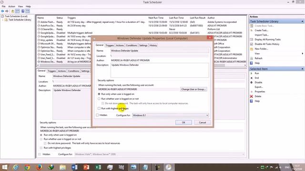Click the Description text box in the dialog
Screen dimensions: 305x171
point(160,70)
